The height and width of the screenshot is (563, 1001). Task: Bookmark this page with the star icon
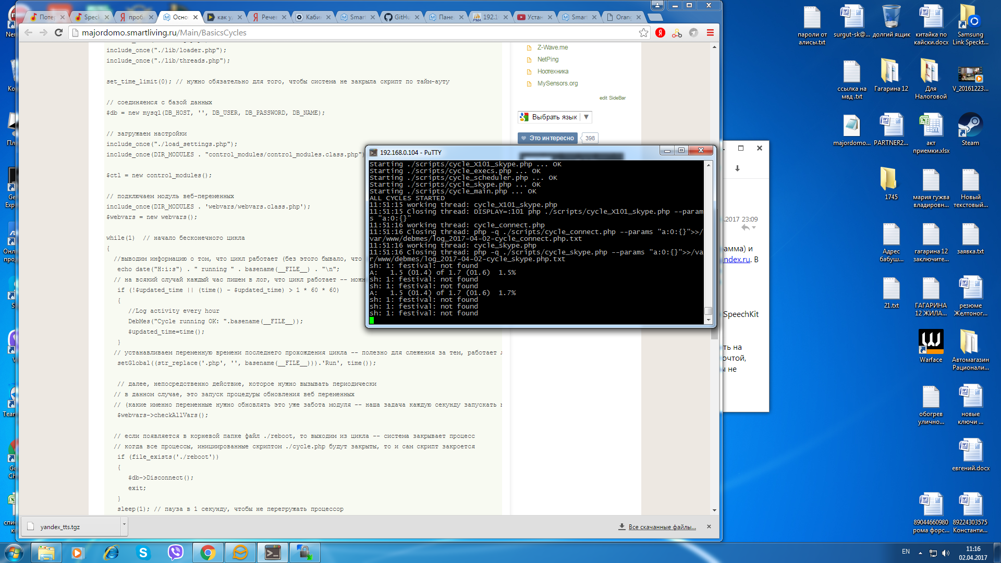click(x=643, y=32)
